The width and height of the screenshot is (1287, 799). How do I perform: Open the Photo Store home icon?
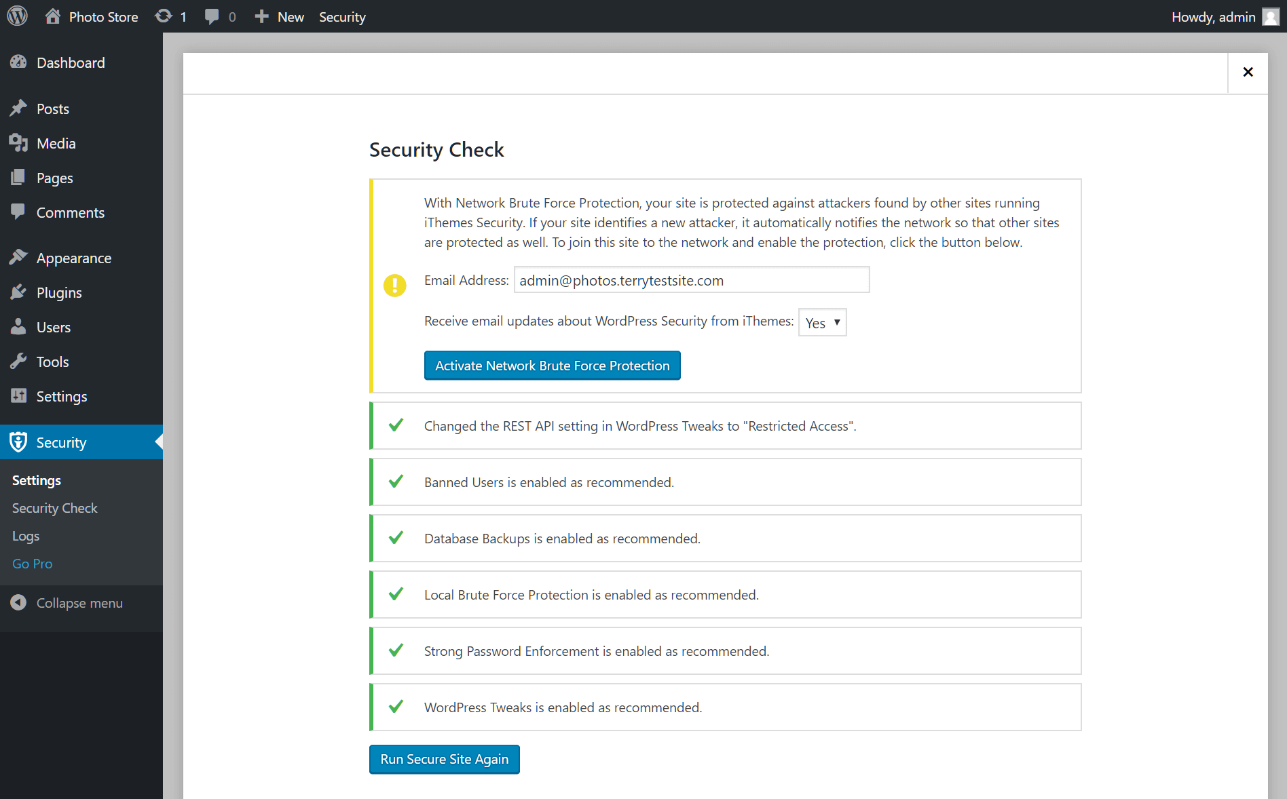click(x=53, y=16)
